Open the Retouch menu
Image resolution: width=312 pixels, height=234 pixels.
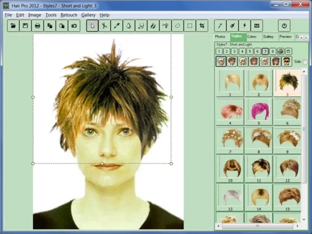69,15
